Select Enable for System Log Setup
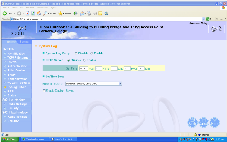This screenshot has width=227, height=142. 92,53
